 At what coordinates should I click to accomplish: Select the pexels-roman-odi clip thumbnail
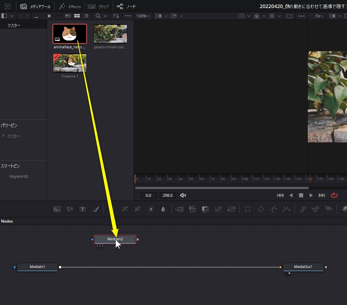coord(110,33)
